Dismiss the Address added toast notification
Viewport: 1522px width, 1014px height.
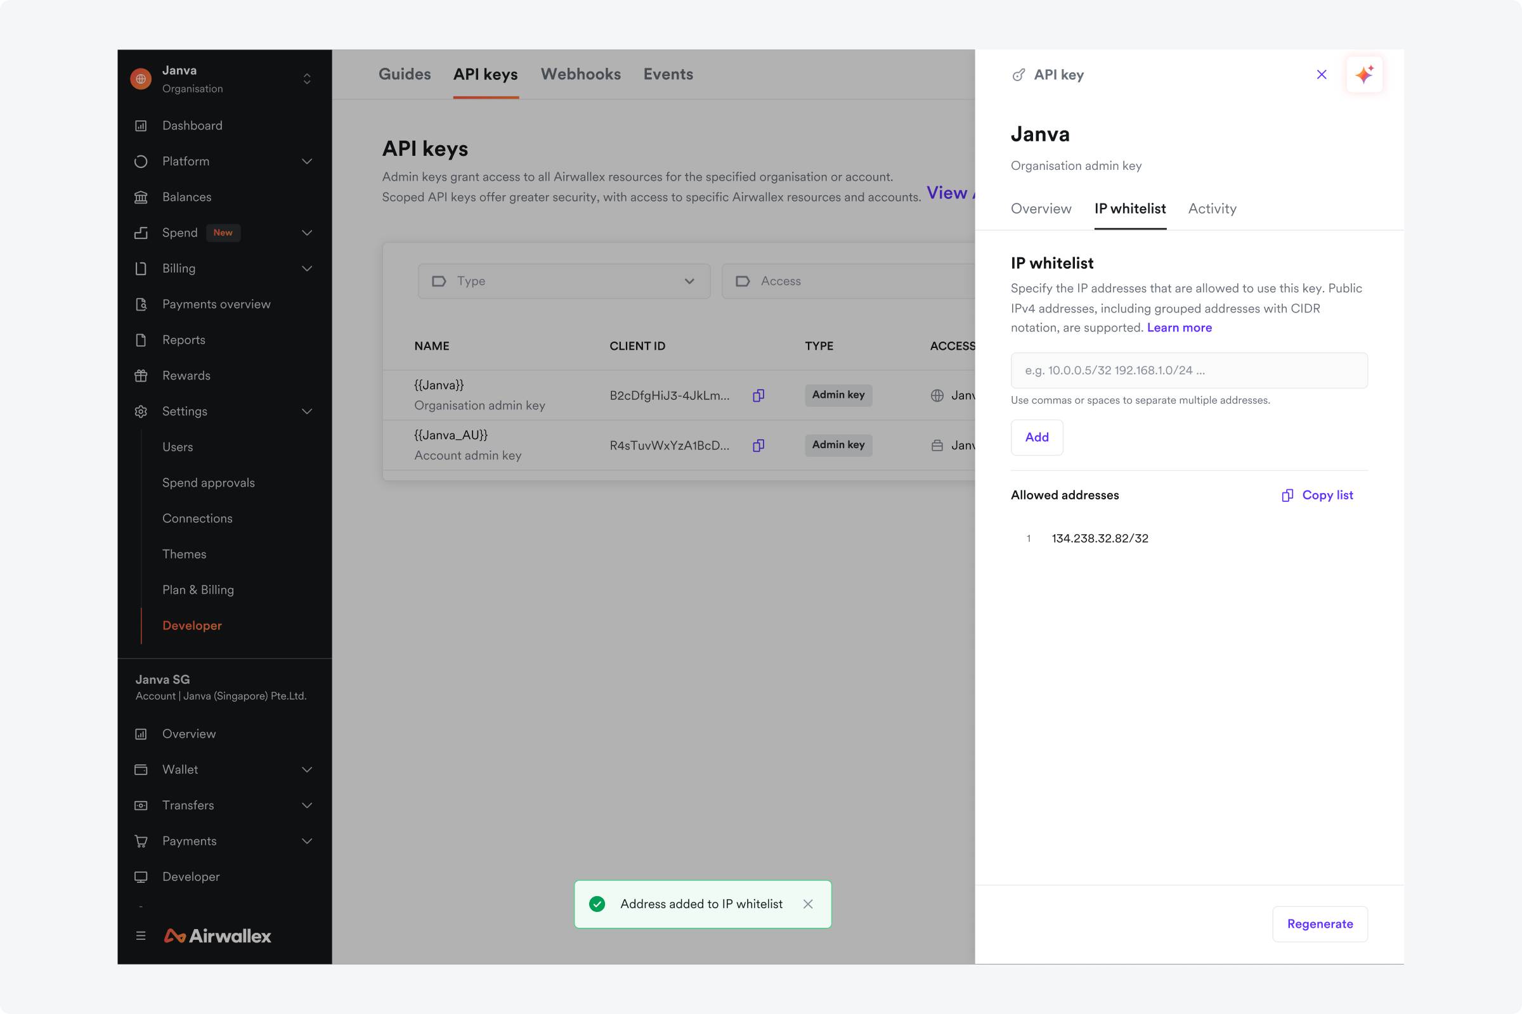[807, 904]
